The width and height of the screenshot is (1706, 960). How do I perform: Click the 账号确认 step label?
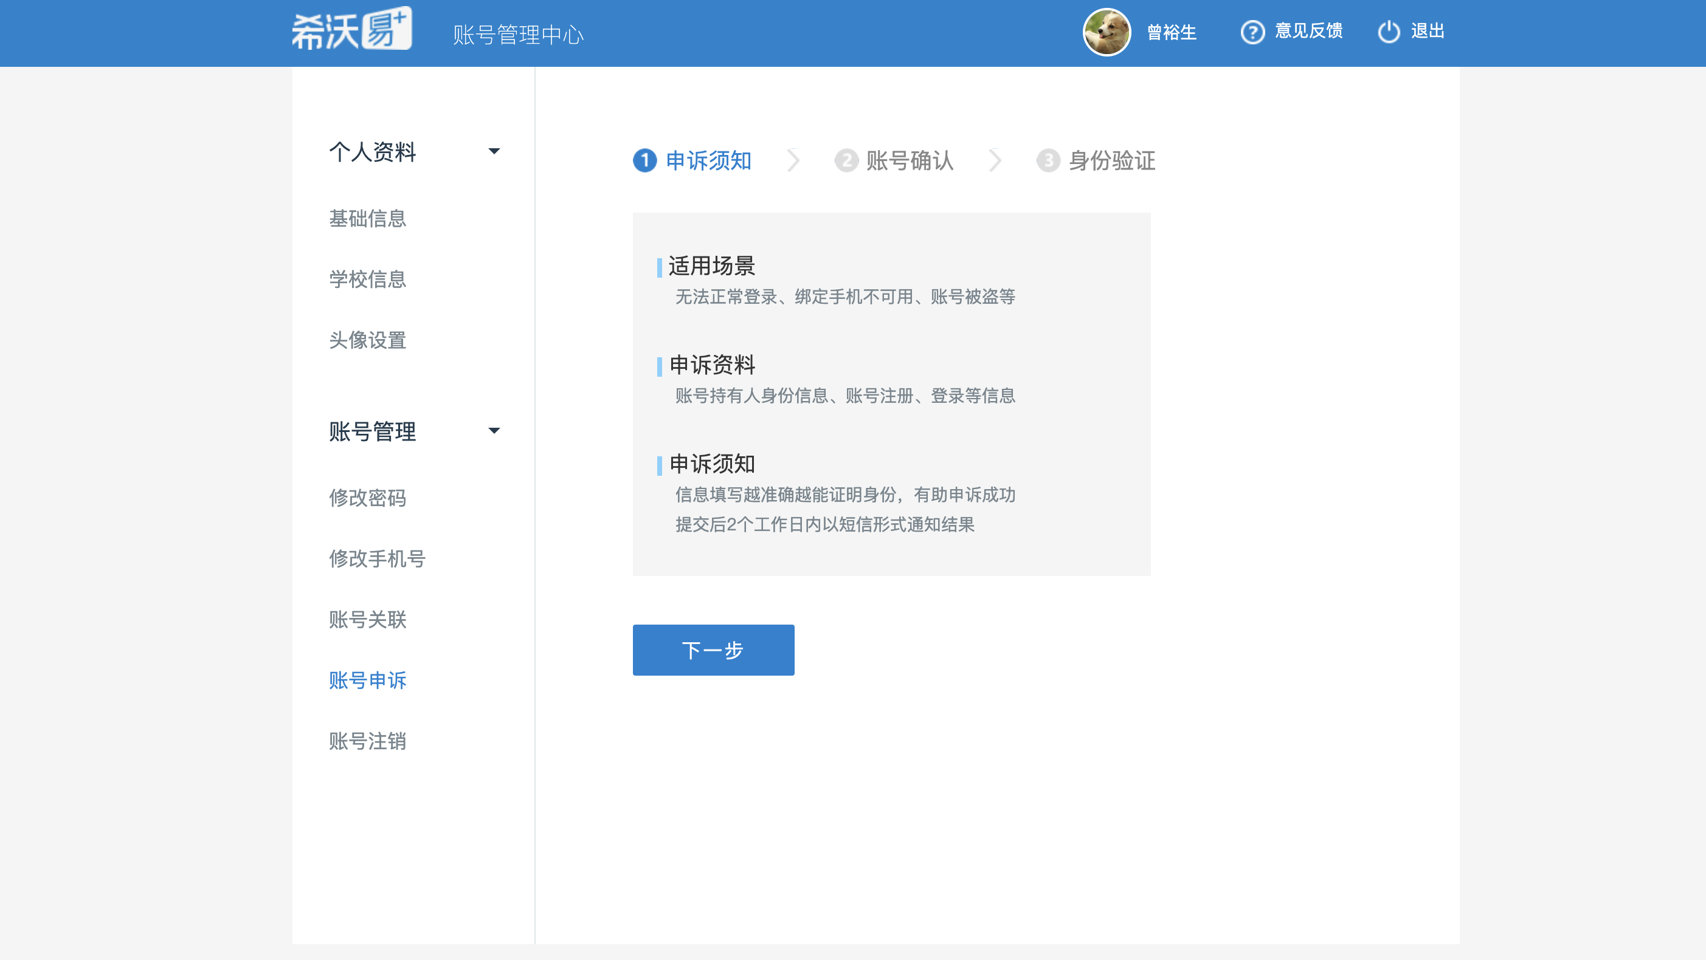click(x=910, y=161)
